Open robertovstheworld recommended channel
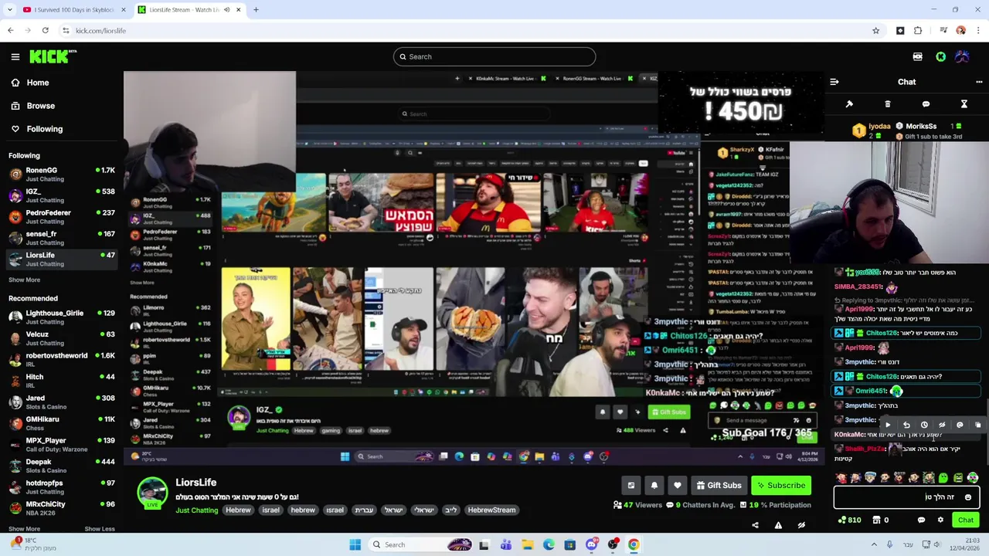The width and height of the screenshot is (989, 556). (62, 359)
